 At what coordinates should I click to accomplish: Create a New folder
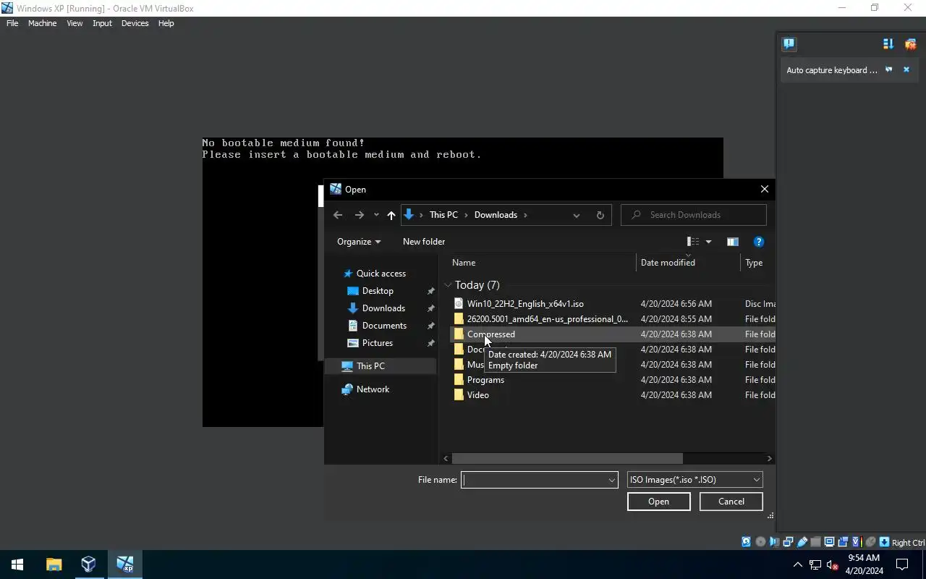click(424, 242)
